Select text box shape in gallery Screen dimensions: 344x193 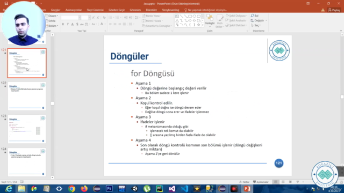[x=177, y=16]
